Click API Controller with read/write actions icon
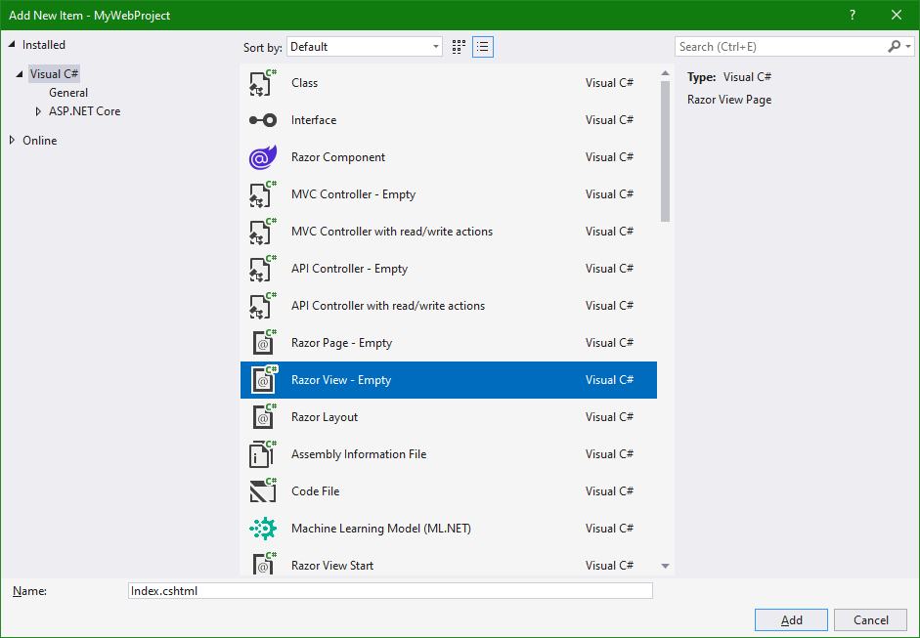This screenshot has height=638, width=920. pos(262,306)
